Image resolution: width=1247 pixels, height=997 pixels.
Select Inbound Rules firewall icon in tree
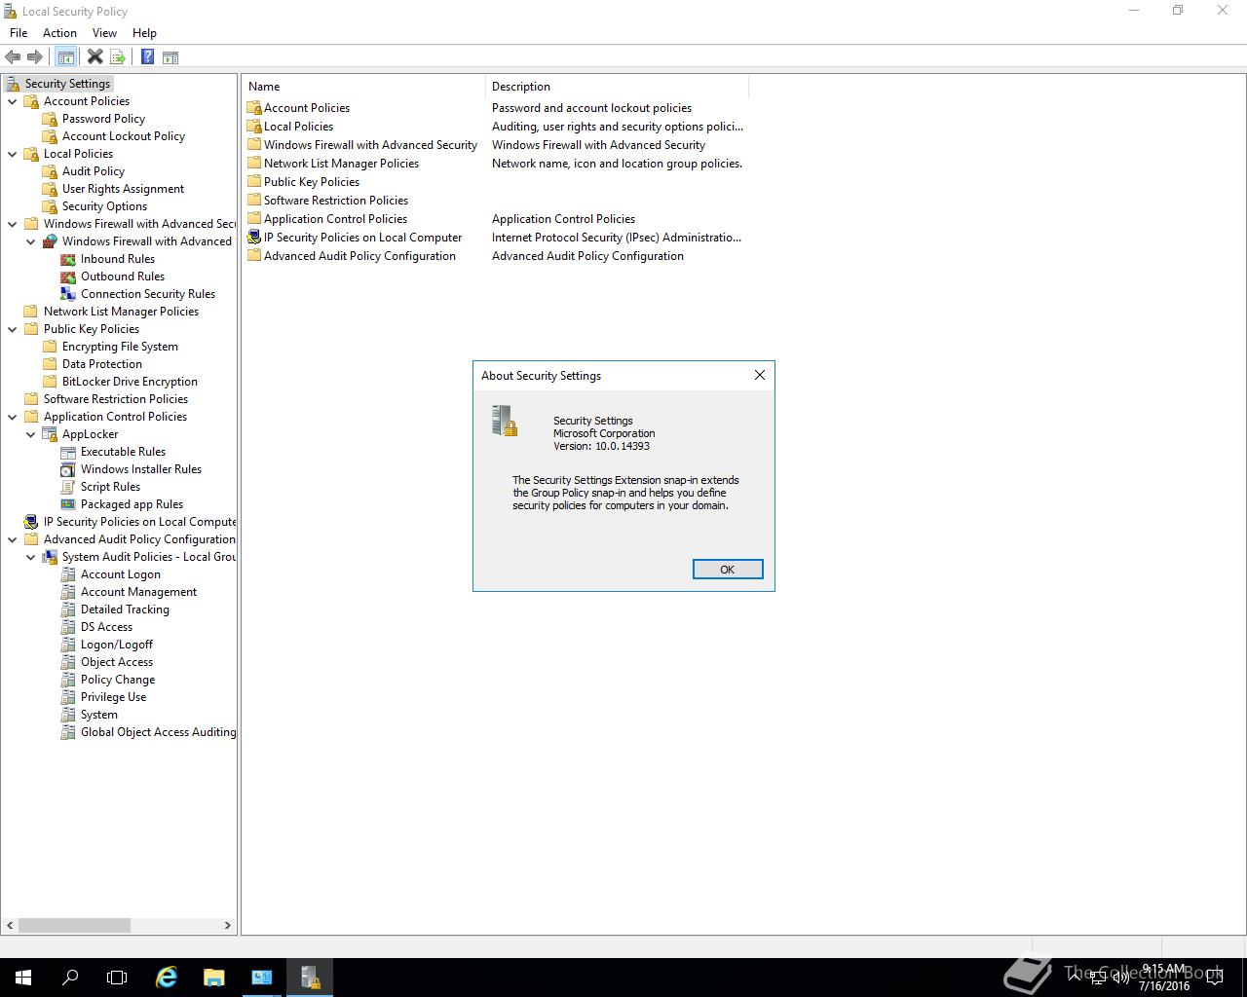68,259
